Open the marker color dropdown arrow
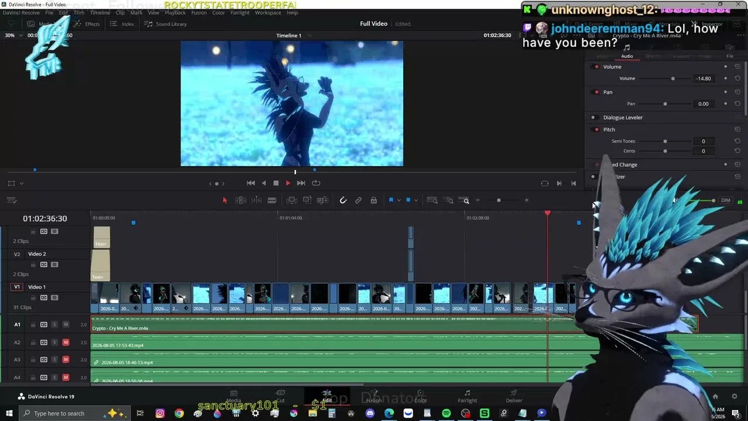Image resolution: width=748 pixels, height=421 pixels. 415,200
